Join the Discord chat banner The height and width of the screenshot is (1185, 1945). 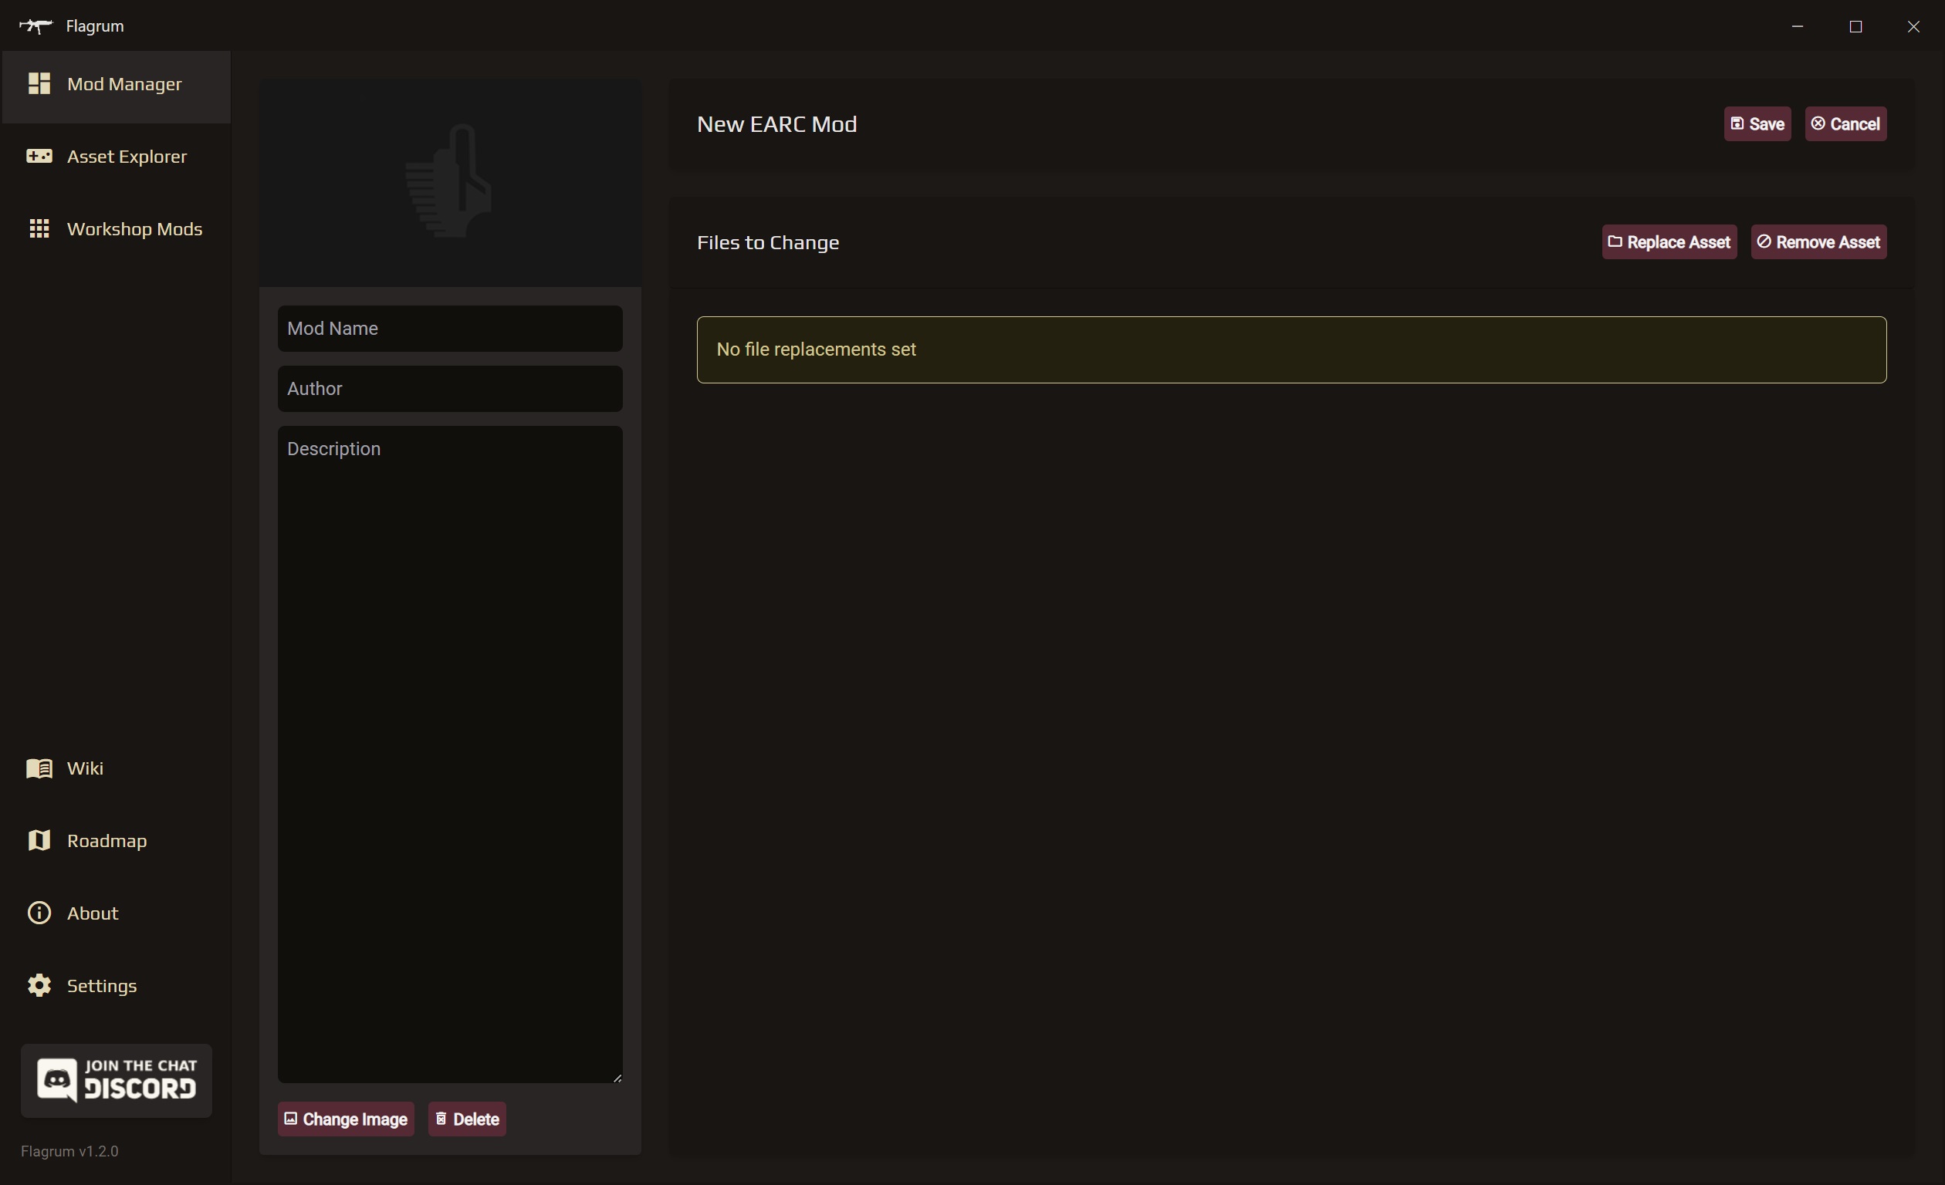pos(116,1081)
